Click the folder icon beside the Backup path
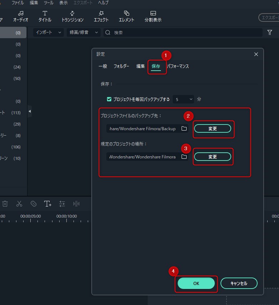279x305 pixels. pyautogui.click(x=184, y=129)
